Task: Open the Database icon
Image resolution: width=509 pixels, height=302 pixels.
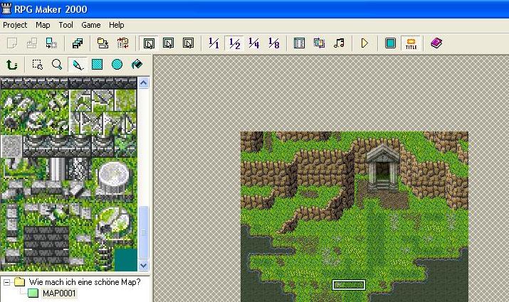Action: (299, 43)
